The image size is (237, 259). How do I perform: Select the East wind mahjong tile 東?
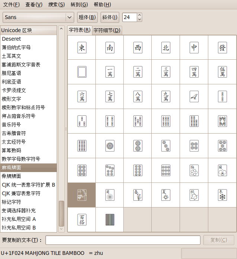(x=82, y=47)
